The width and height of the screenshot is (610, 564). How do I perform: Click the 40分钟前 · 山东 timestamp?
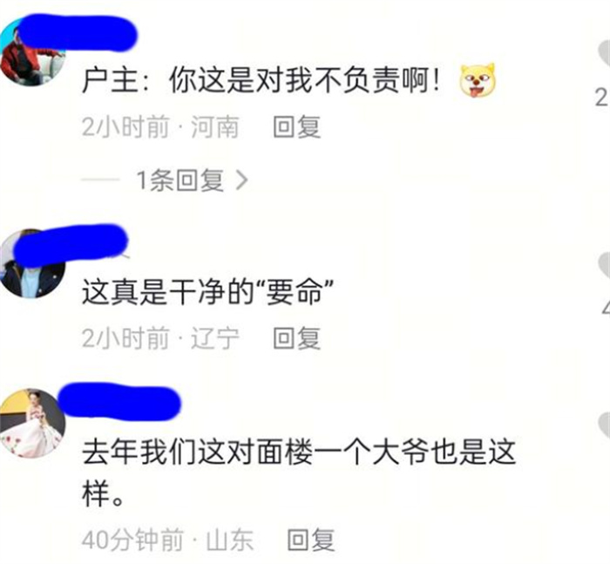[x=167, y=540]
